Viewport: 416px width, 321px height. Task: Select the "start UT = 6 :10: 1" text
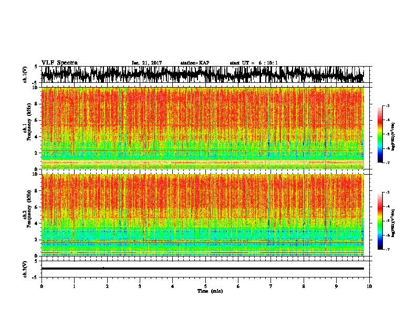point(254,63)
